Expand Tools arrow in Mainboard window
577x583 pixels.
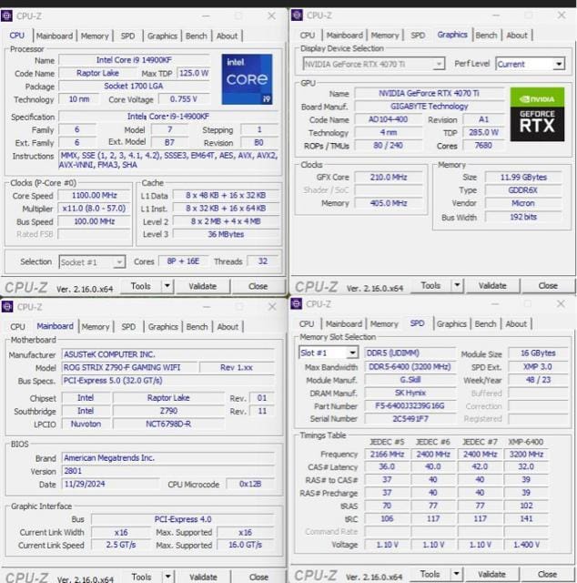coord(168,577)
